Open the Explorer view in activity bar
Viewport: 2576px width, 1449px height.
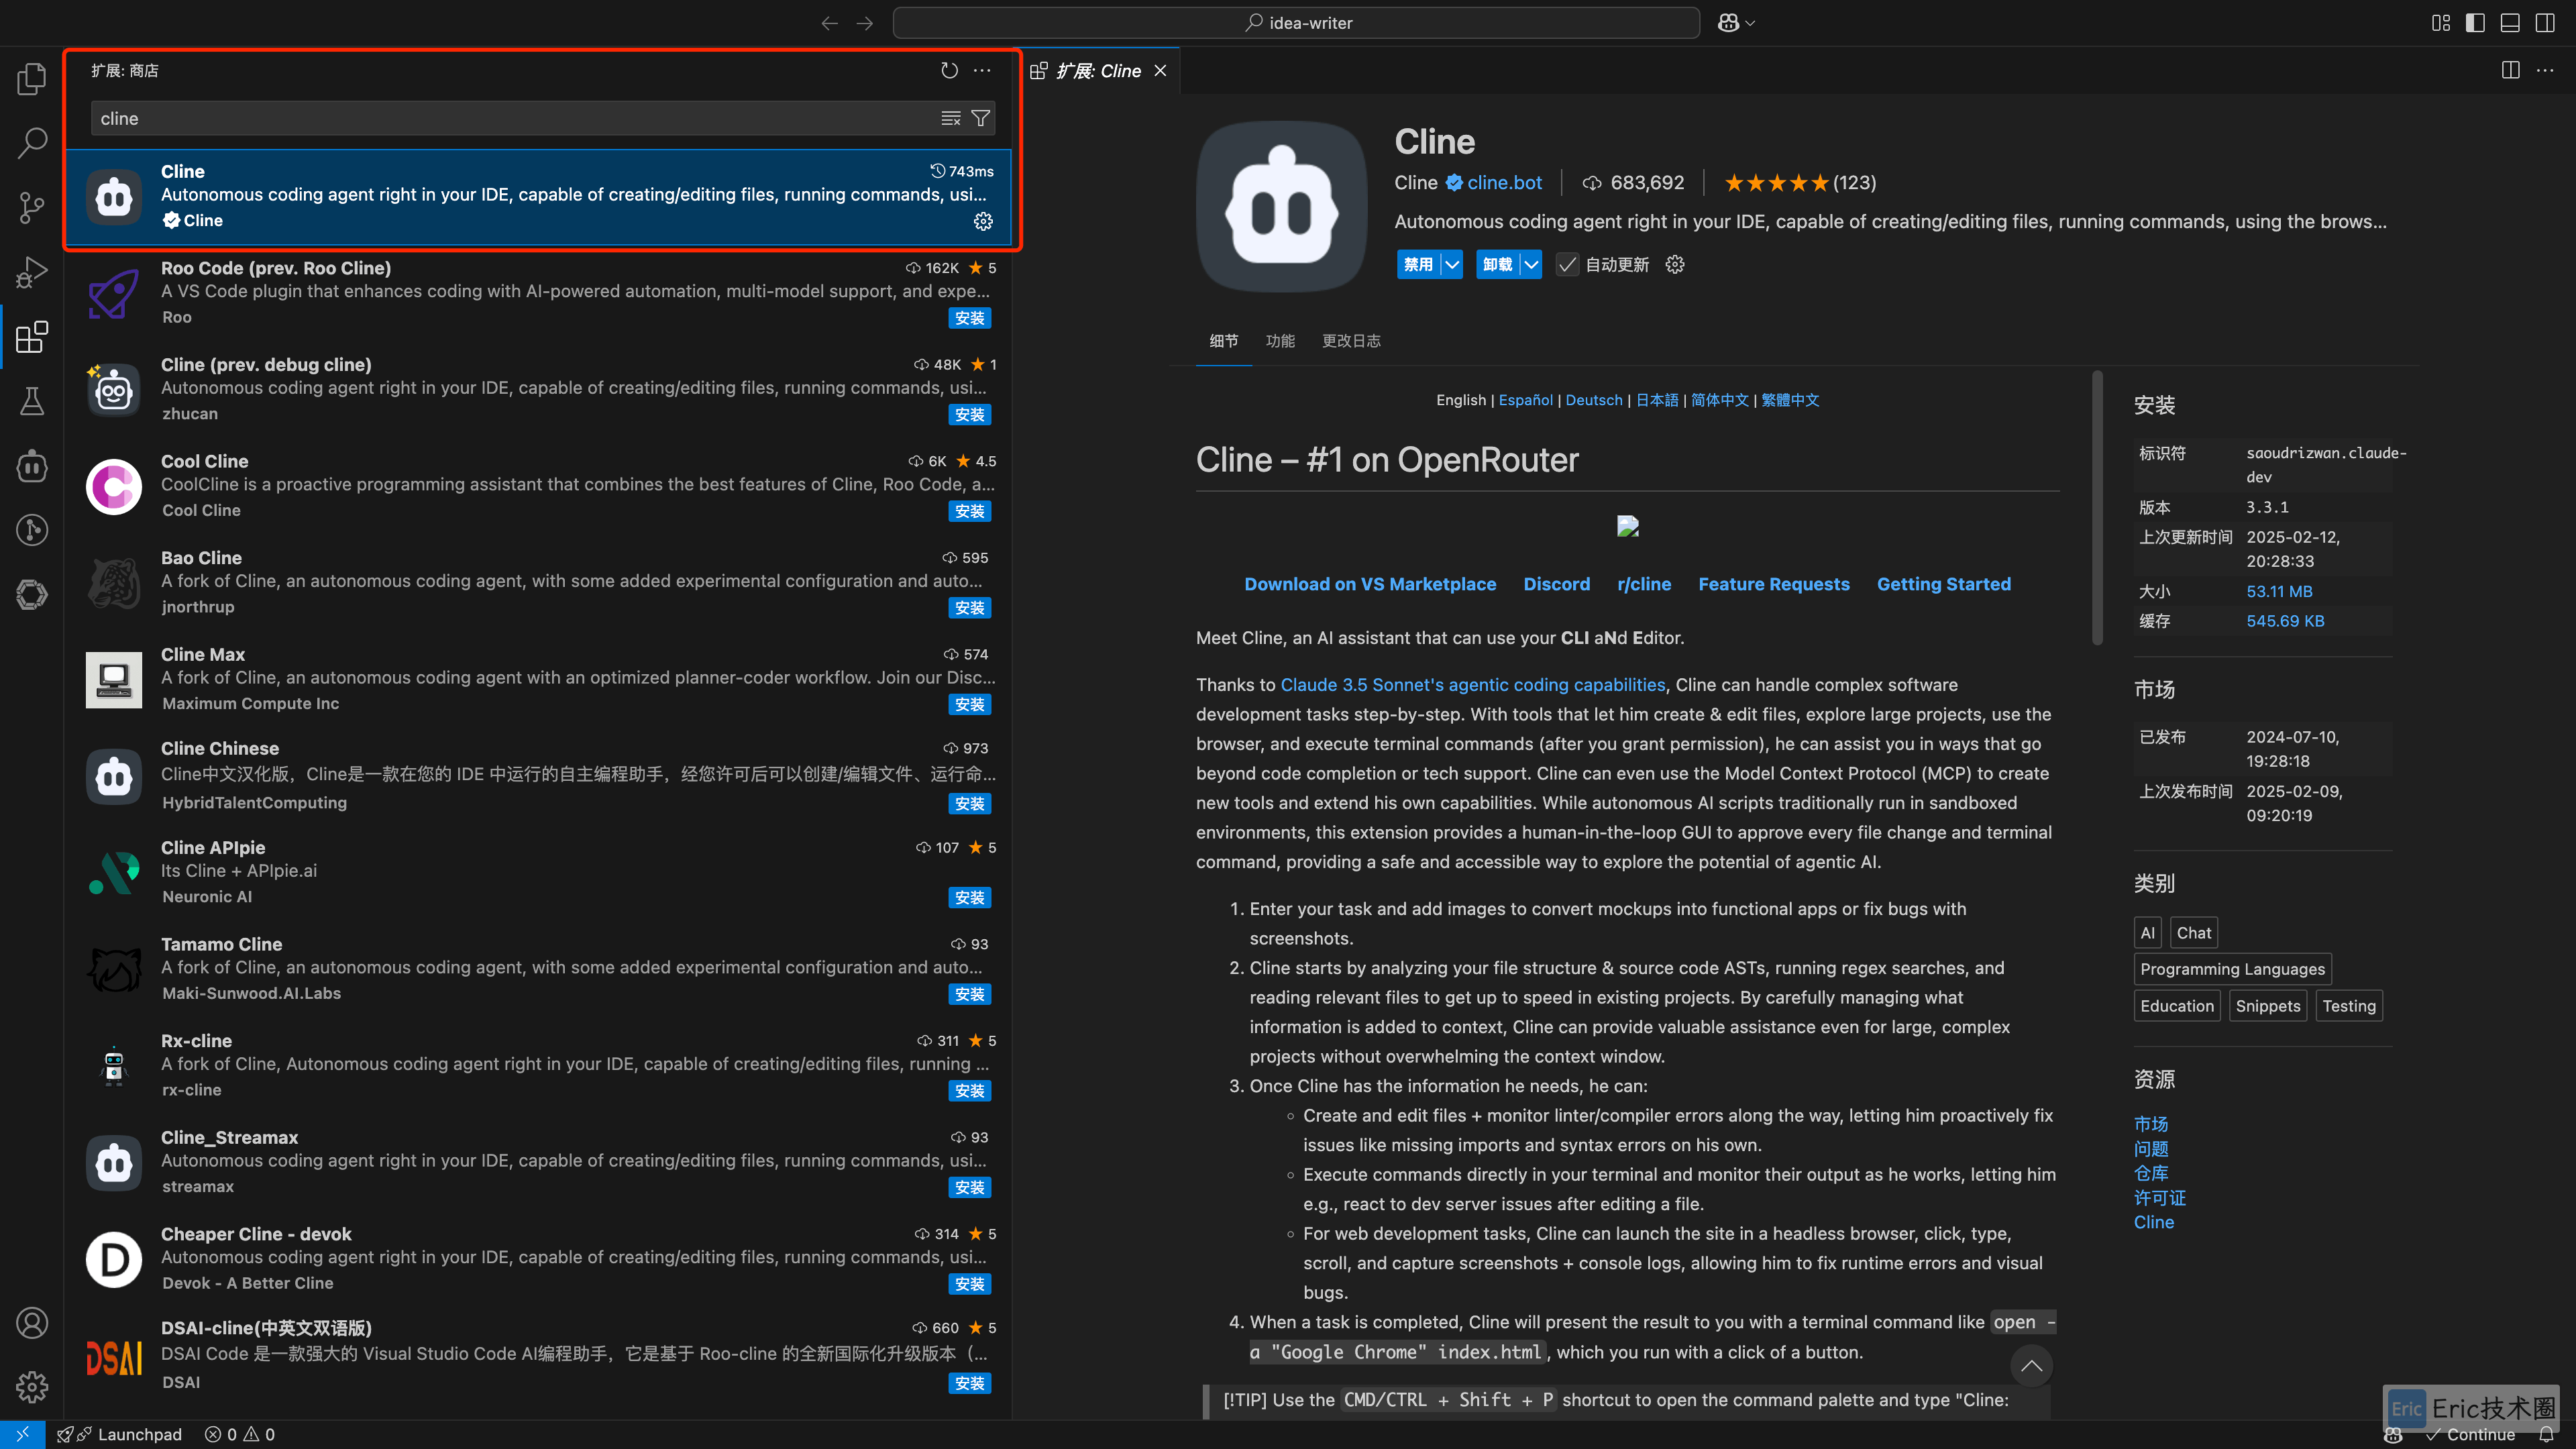32,79
